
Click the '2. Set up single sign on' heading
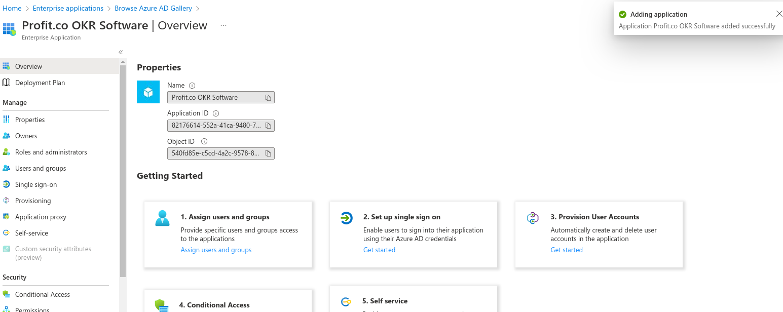pyautogui.click(x=402, y=217)
